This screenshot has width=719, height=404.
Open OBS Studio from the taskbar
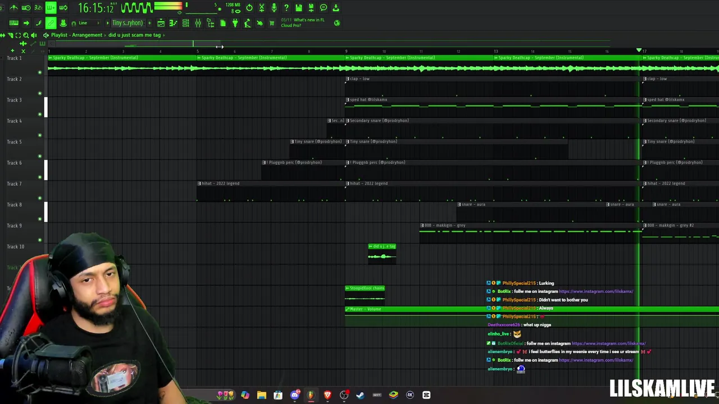tap(344, 395)
